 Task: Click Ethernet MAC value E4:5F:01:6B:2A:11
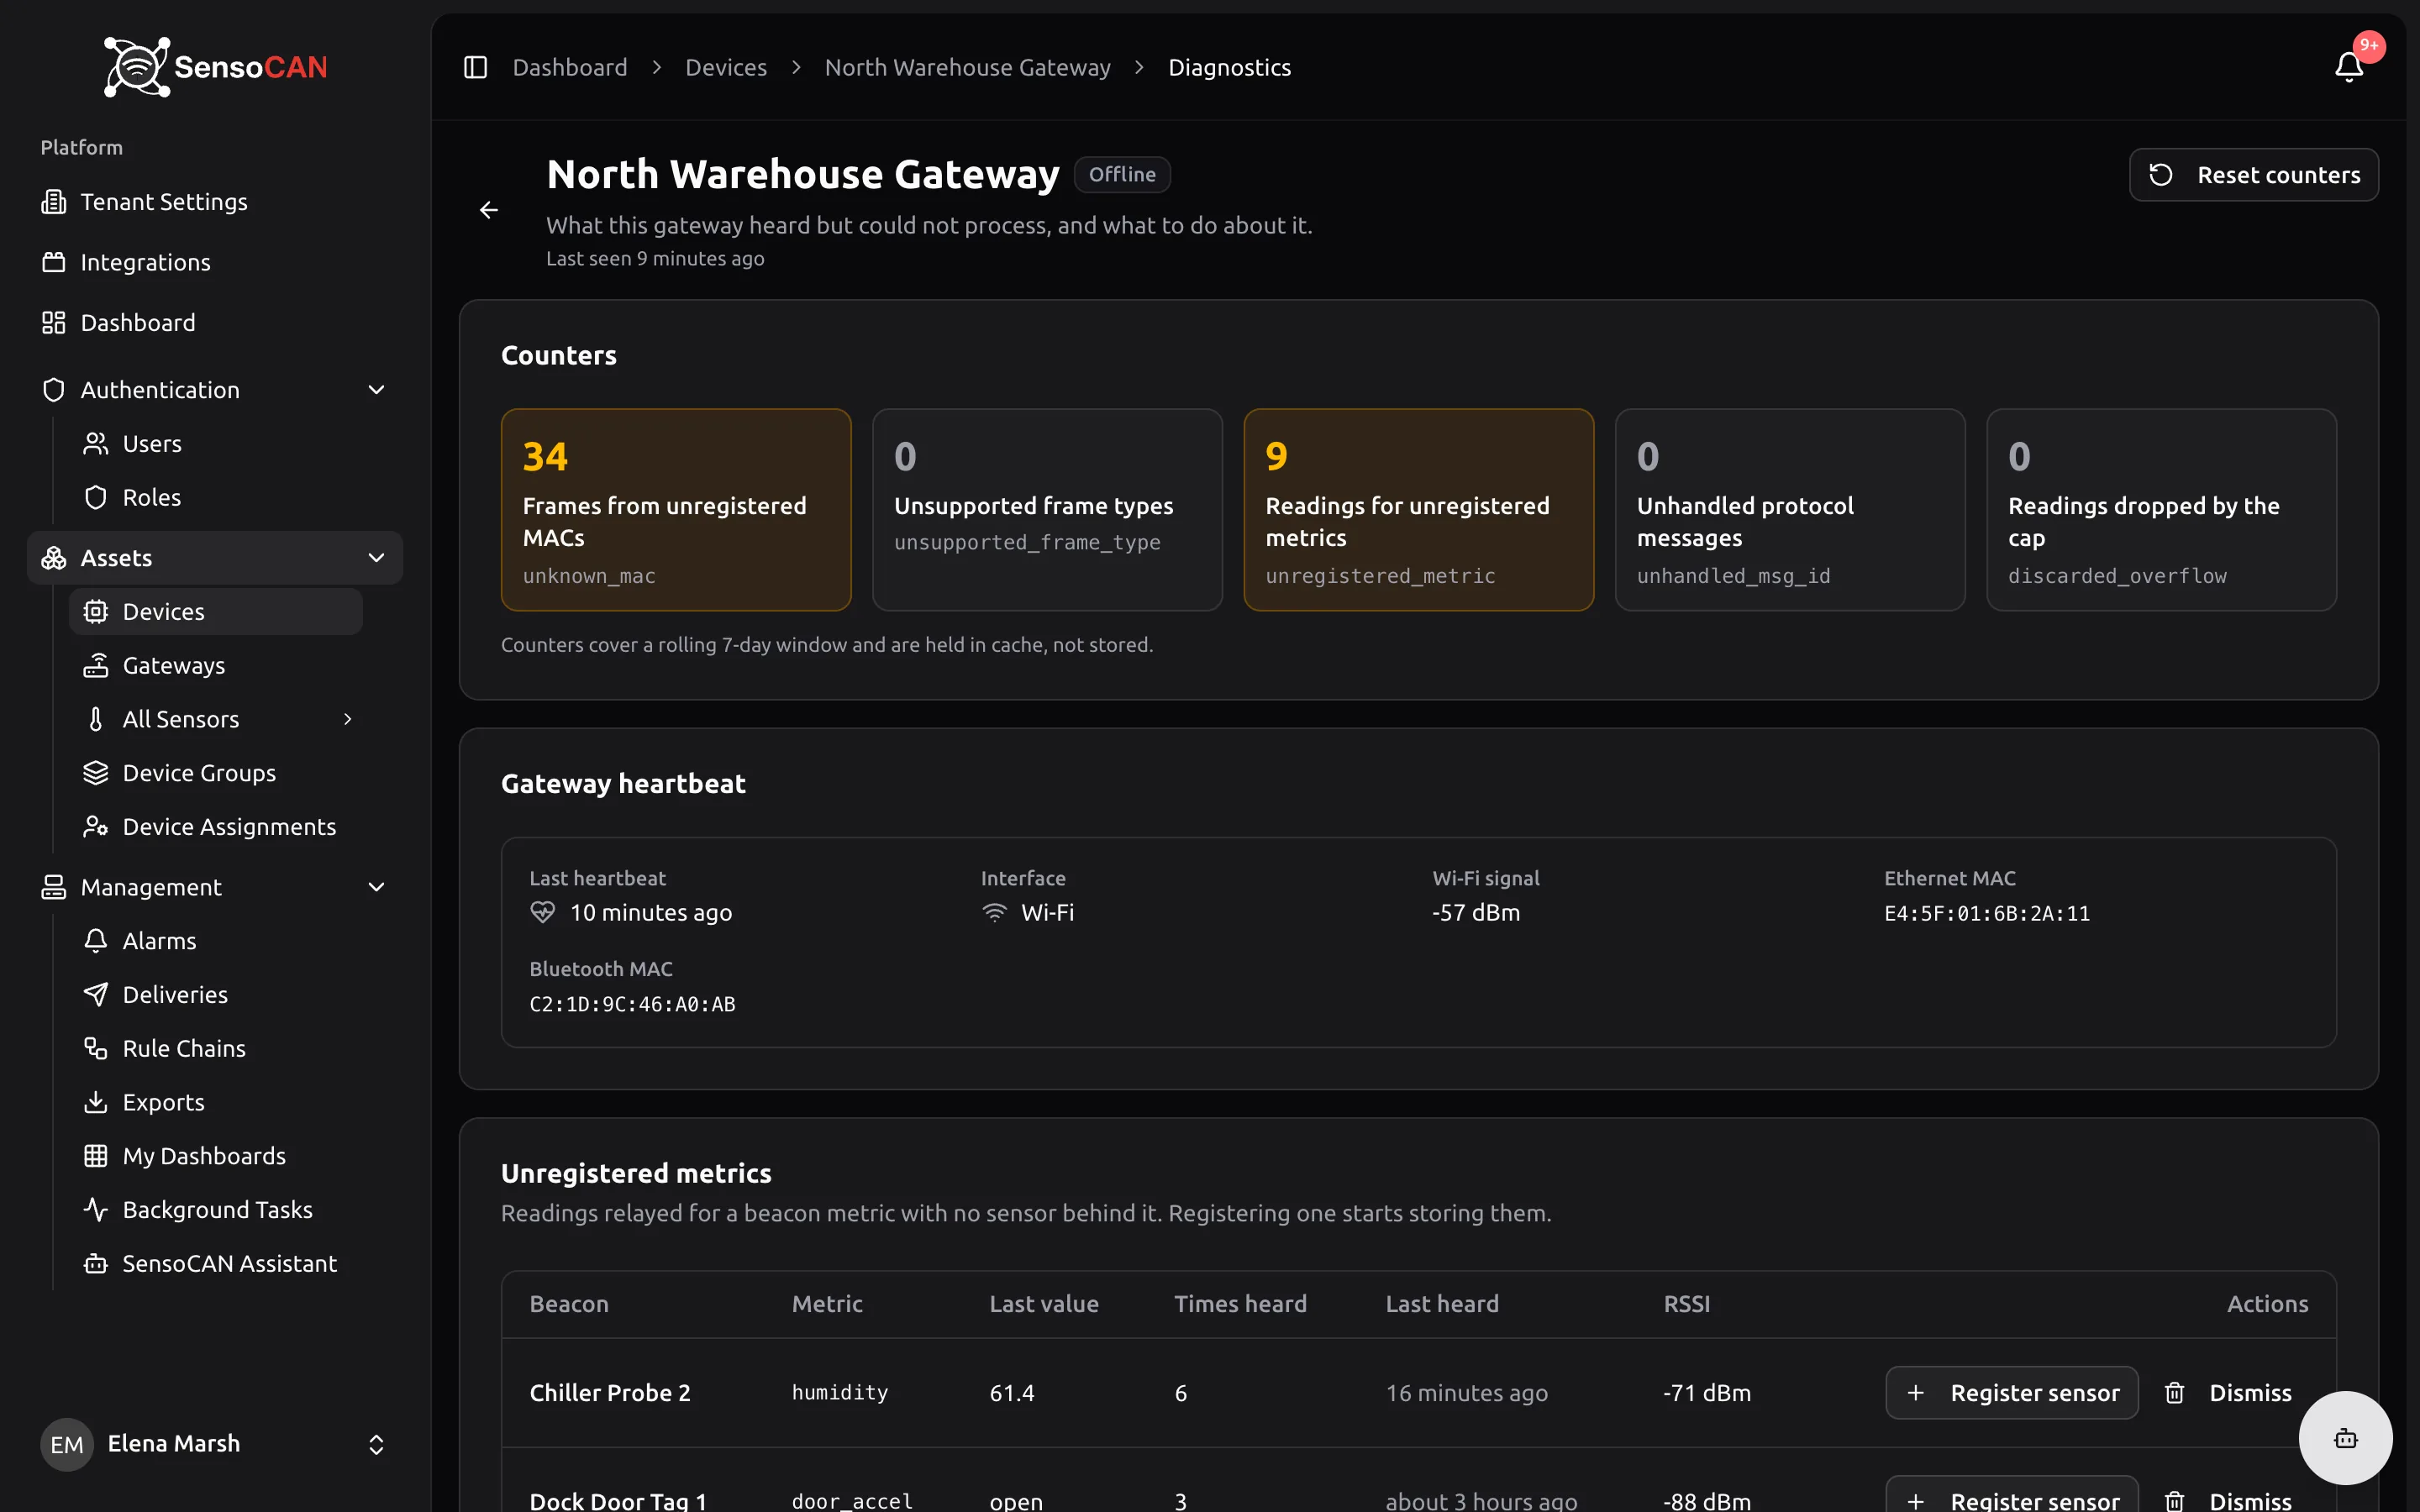coord(1987,914)
